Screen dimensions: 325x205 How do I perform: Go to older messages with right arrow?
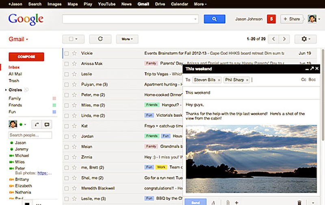[284, 39]
